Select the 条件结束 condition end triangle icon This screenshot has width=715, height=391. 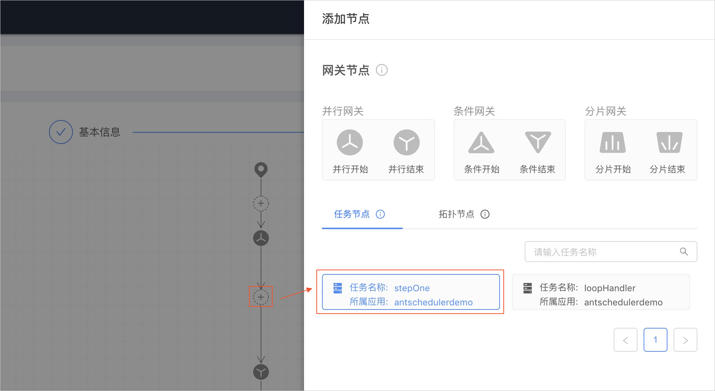(538, 142)
